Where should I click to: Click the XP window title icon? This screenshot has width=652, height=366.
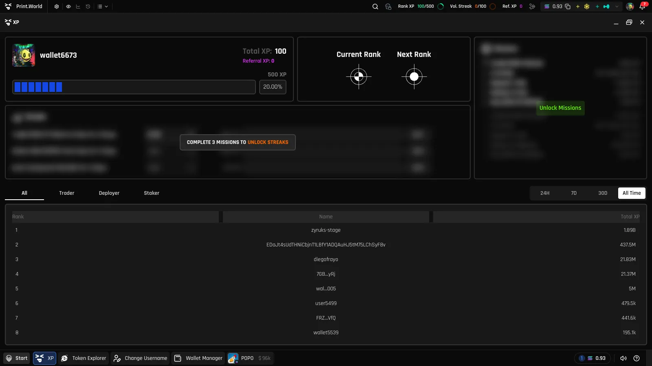coord(8,22)
